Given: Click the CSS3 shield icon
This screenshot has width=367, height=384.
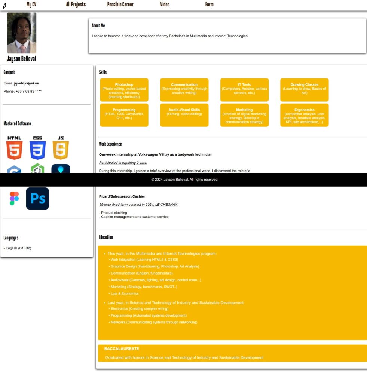Looking at the screenshot, I should (38, 148).
